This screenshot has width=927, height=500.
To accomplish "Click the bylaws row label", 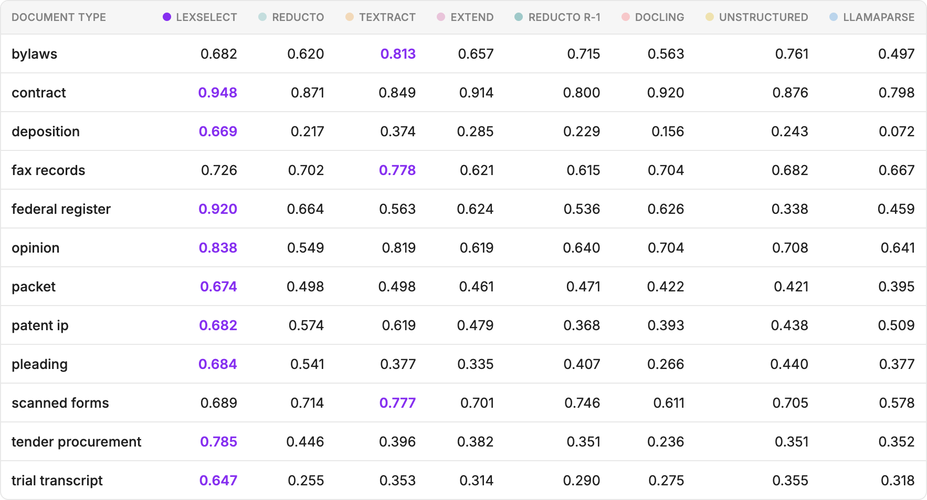I will click(35, 54).
